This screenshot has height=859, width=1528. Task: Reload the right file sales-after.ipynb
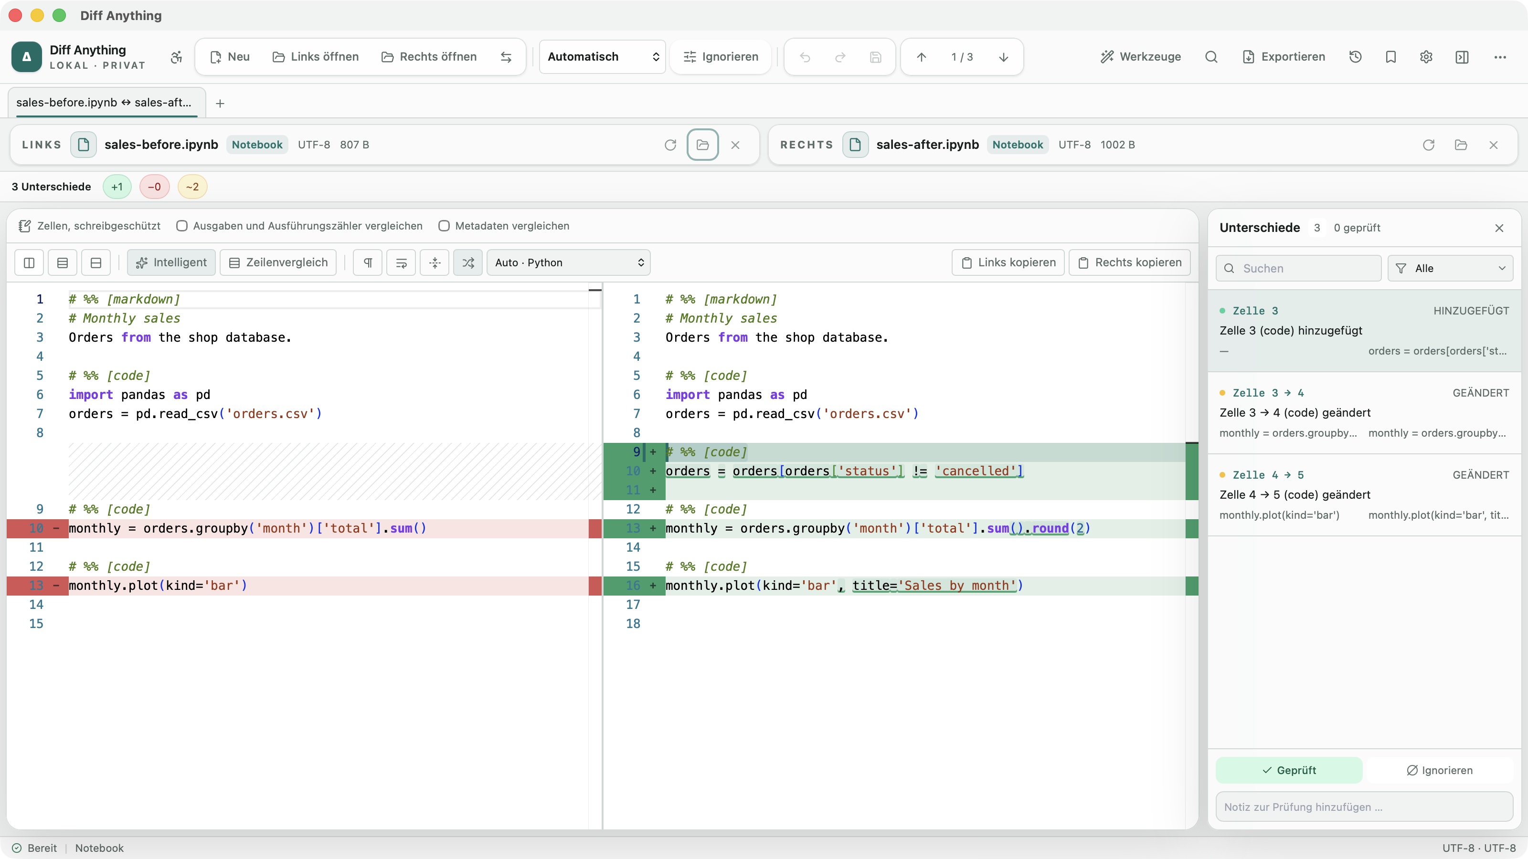(1428, 145)
